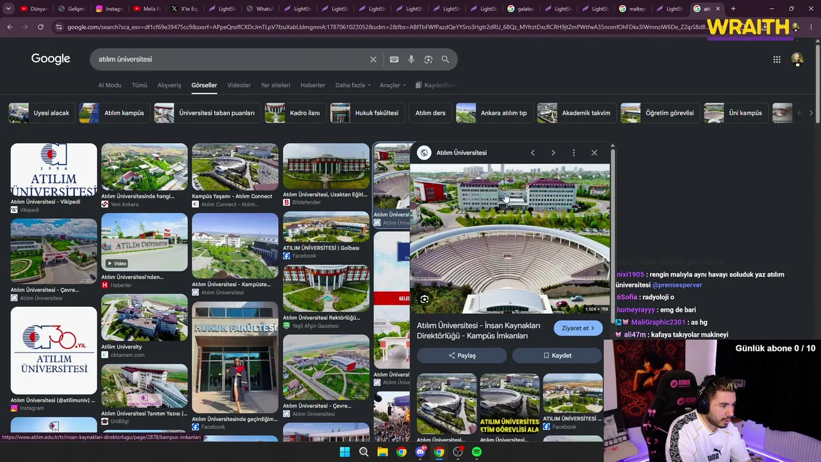Click the Ziyaret et button
This screenshot has width=821, height=462.
pyautogui.click(x=578, y=328)
